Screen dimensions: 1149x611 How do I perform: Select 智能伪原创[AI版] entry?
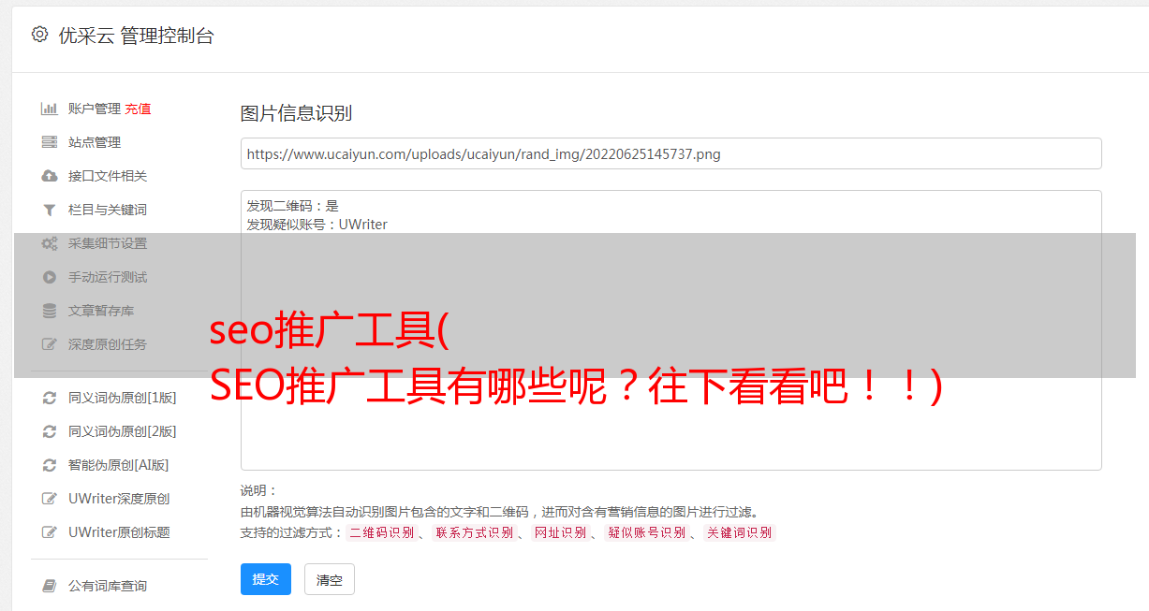coord(118,465)
